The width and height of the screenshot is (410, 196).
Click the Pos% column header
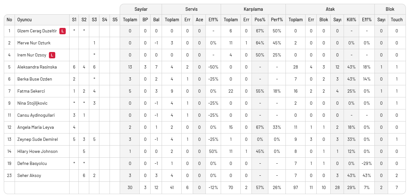[x=260, y=20]
